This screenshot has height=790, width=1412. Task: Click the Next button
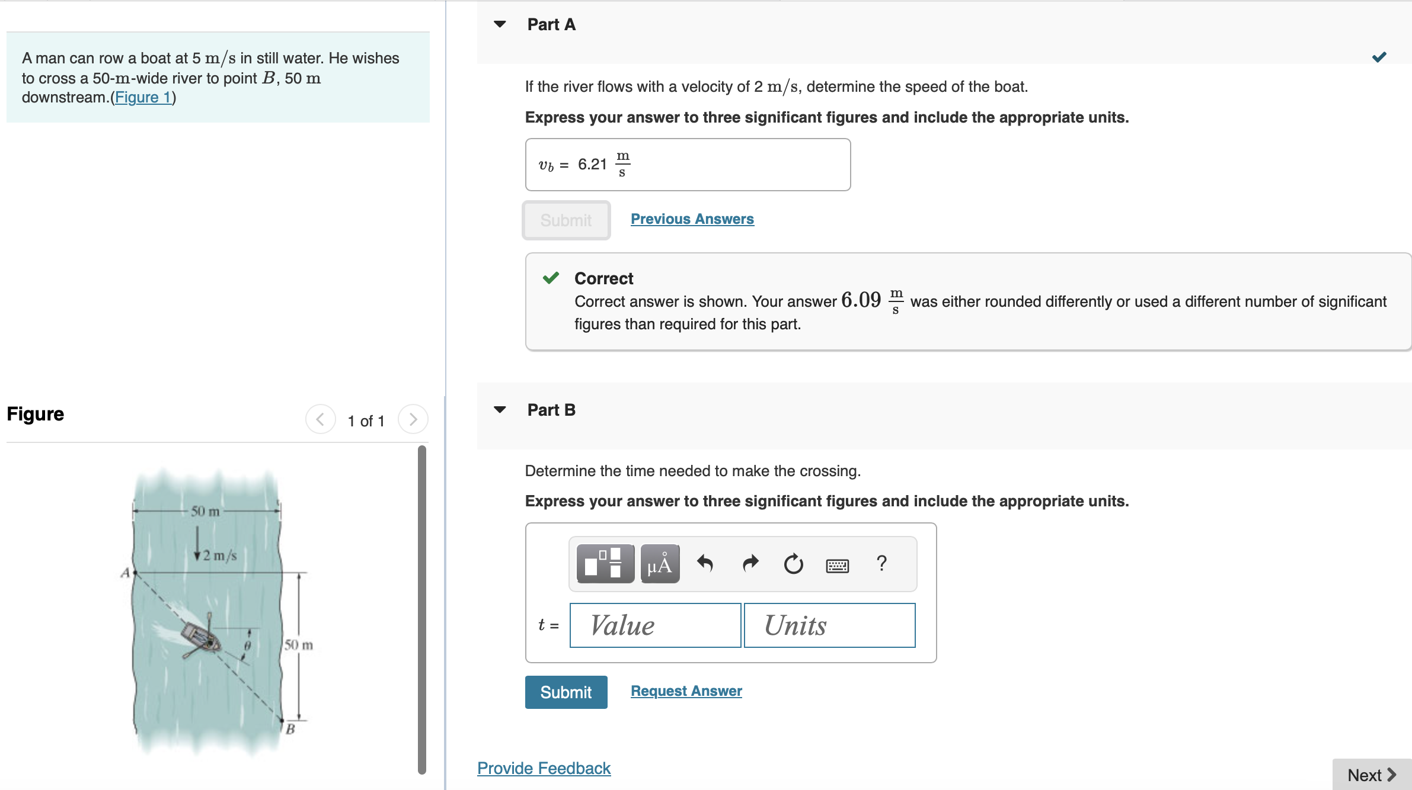click(x=1371, y=774)
